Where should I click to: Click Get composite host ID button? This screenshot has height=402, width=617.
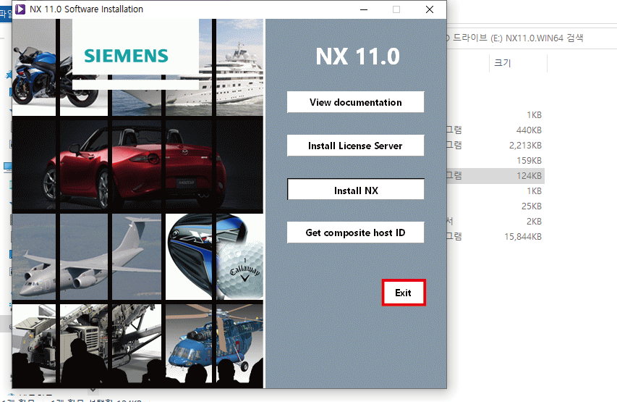(355, 233)
